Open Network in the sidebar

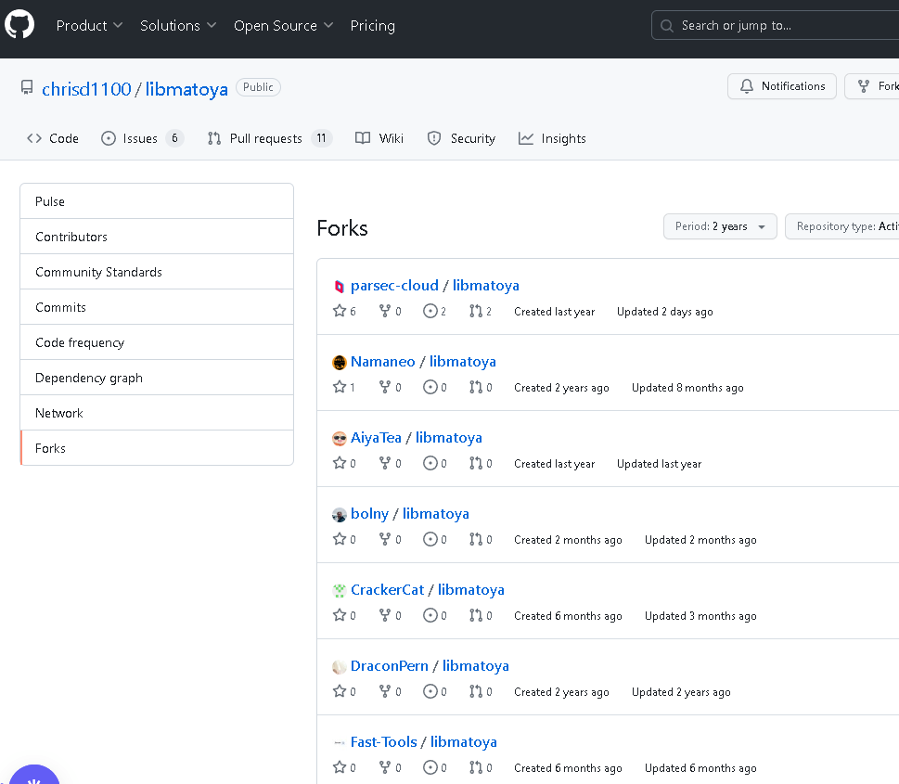coord(157,413)
